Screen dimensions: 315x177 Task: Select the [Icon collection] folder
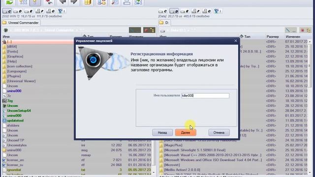[20, 66]
